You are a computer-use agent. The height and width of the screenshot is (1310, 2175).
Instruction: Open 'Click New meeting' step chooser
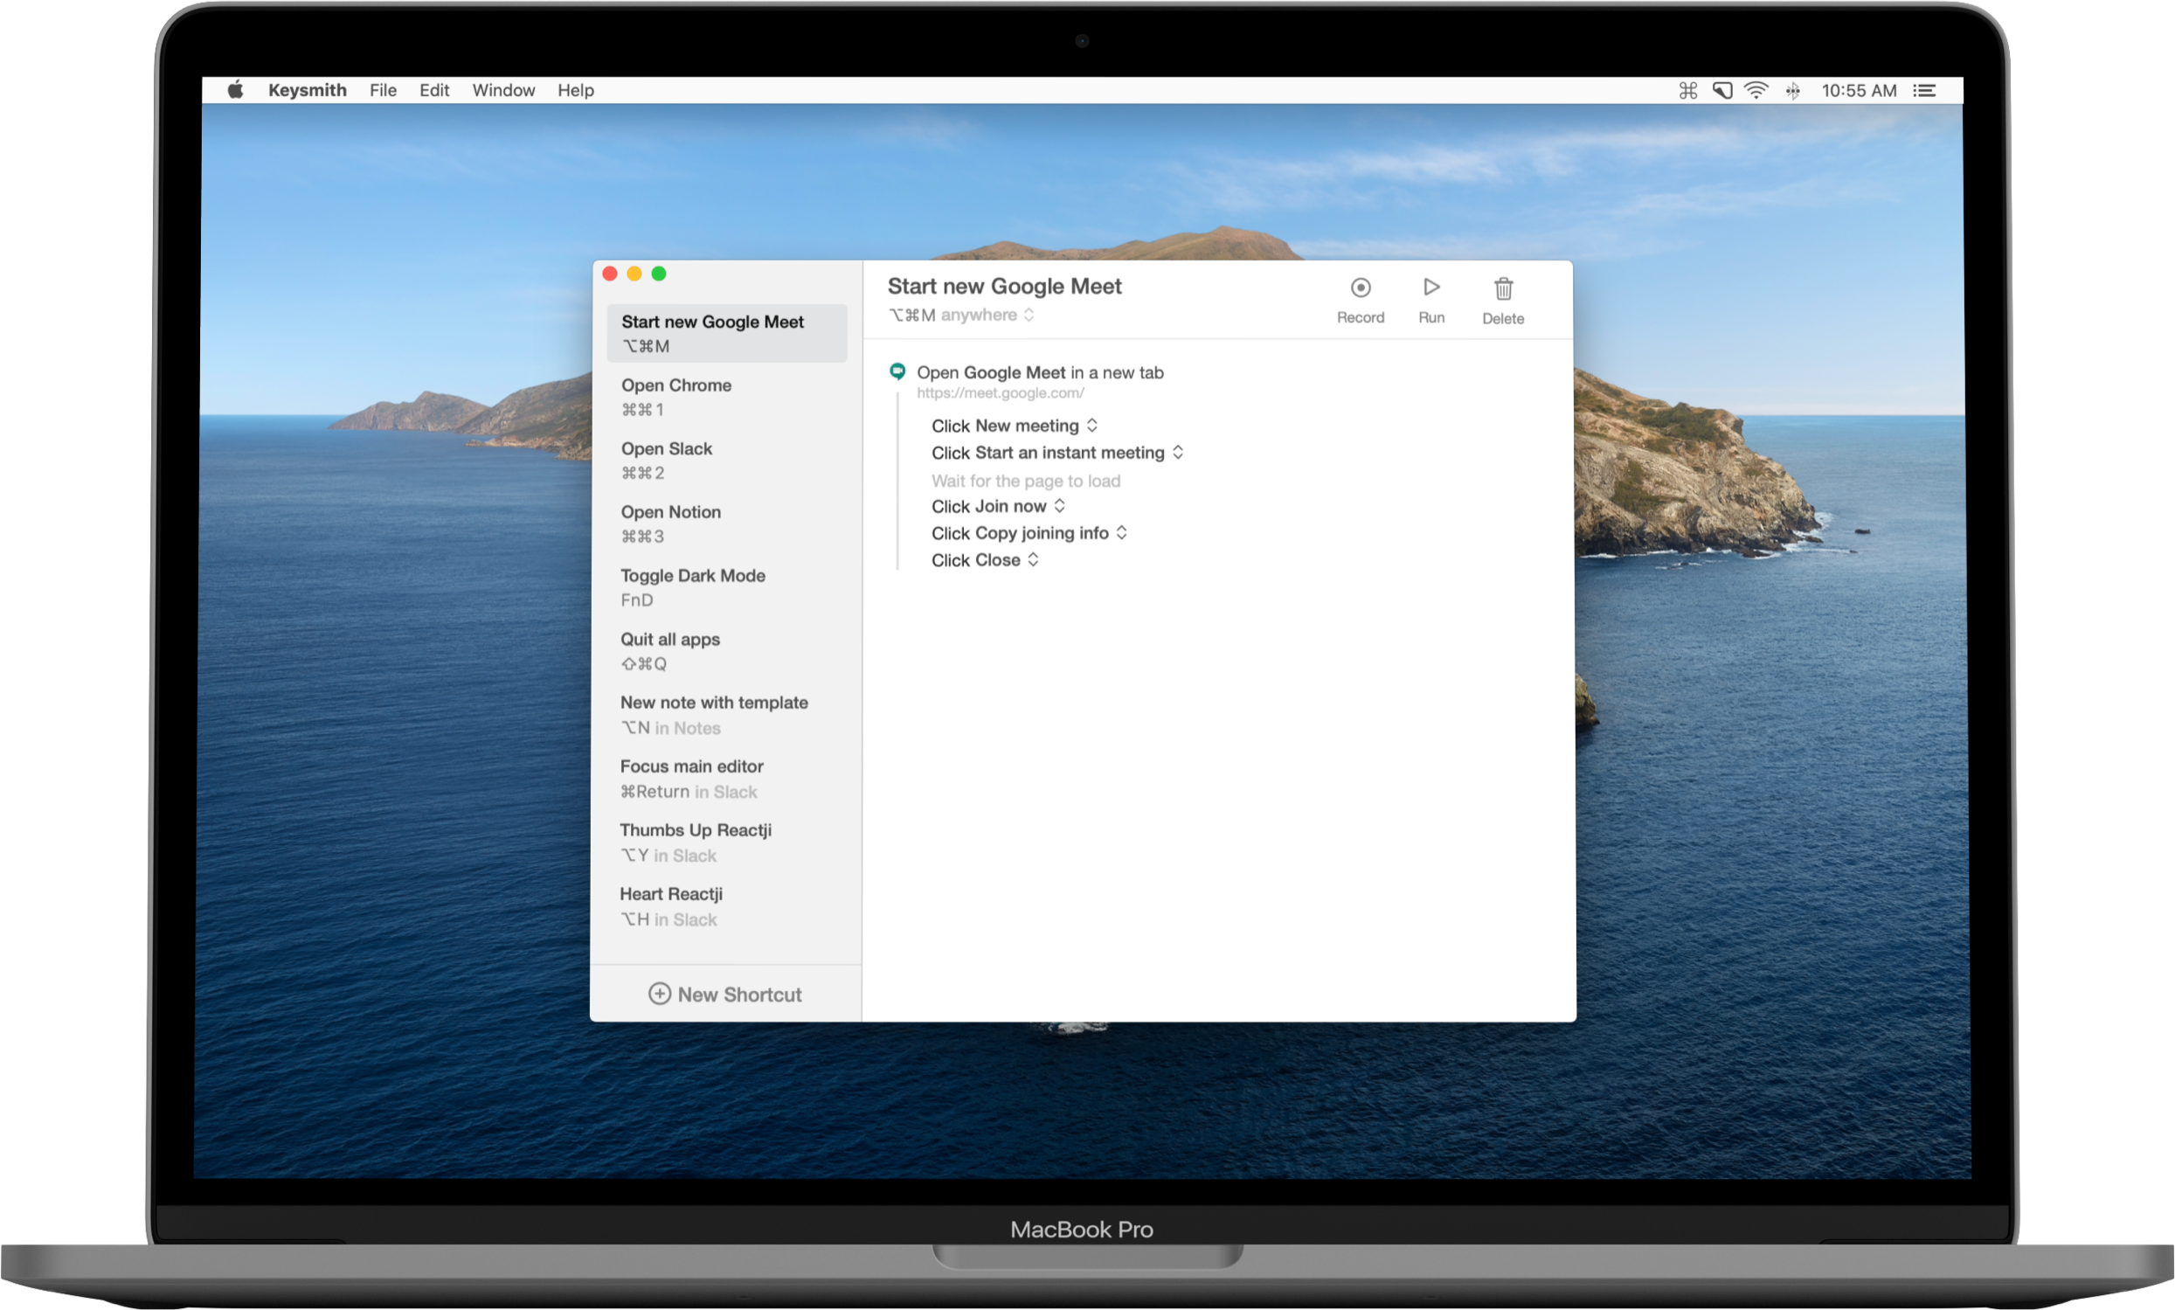click(x=1092, y=426)
